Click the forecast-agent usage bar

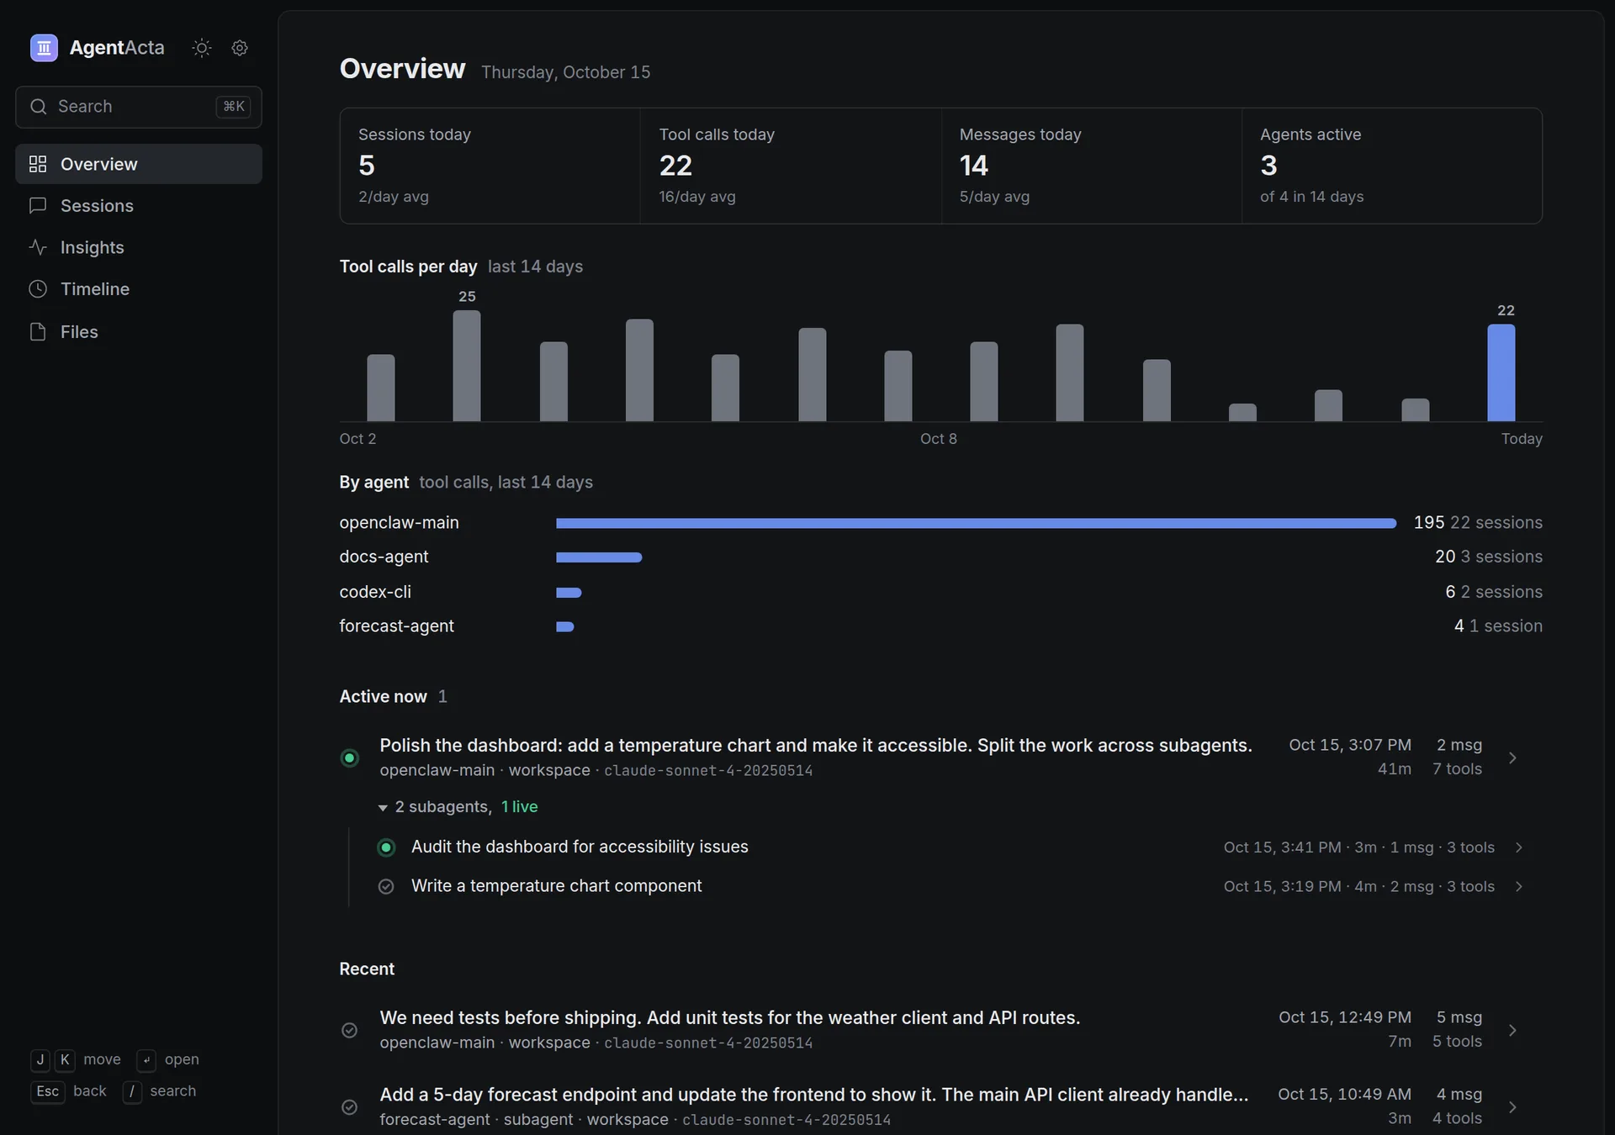pyautogui.click(x=565, y=626)
